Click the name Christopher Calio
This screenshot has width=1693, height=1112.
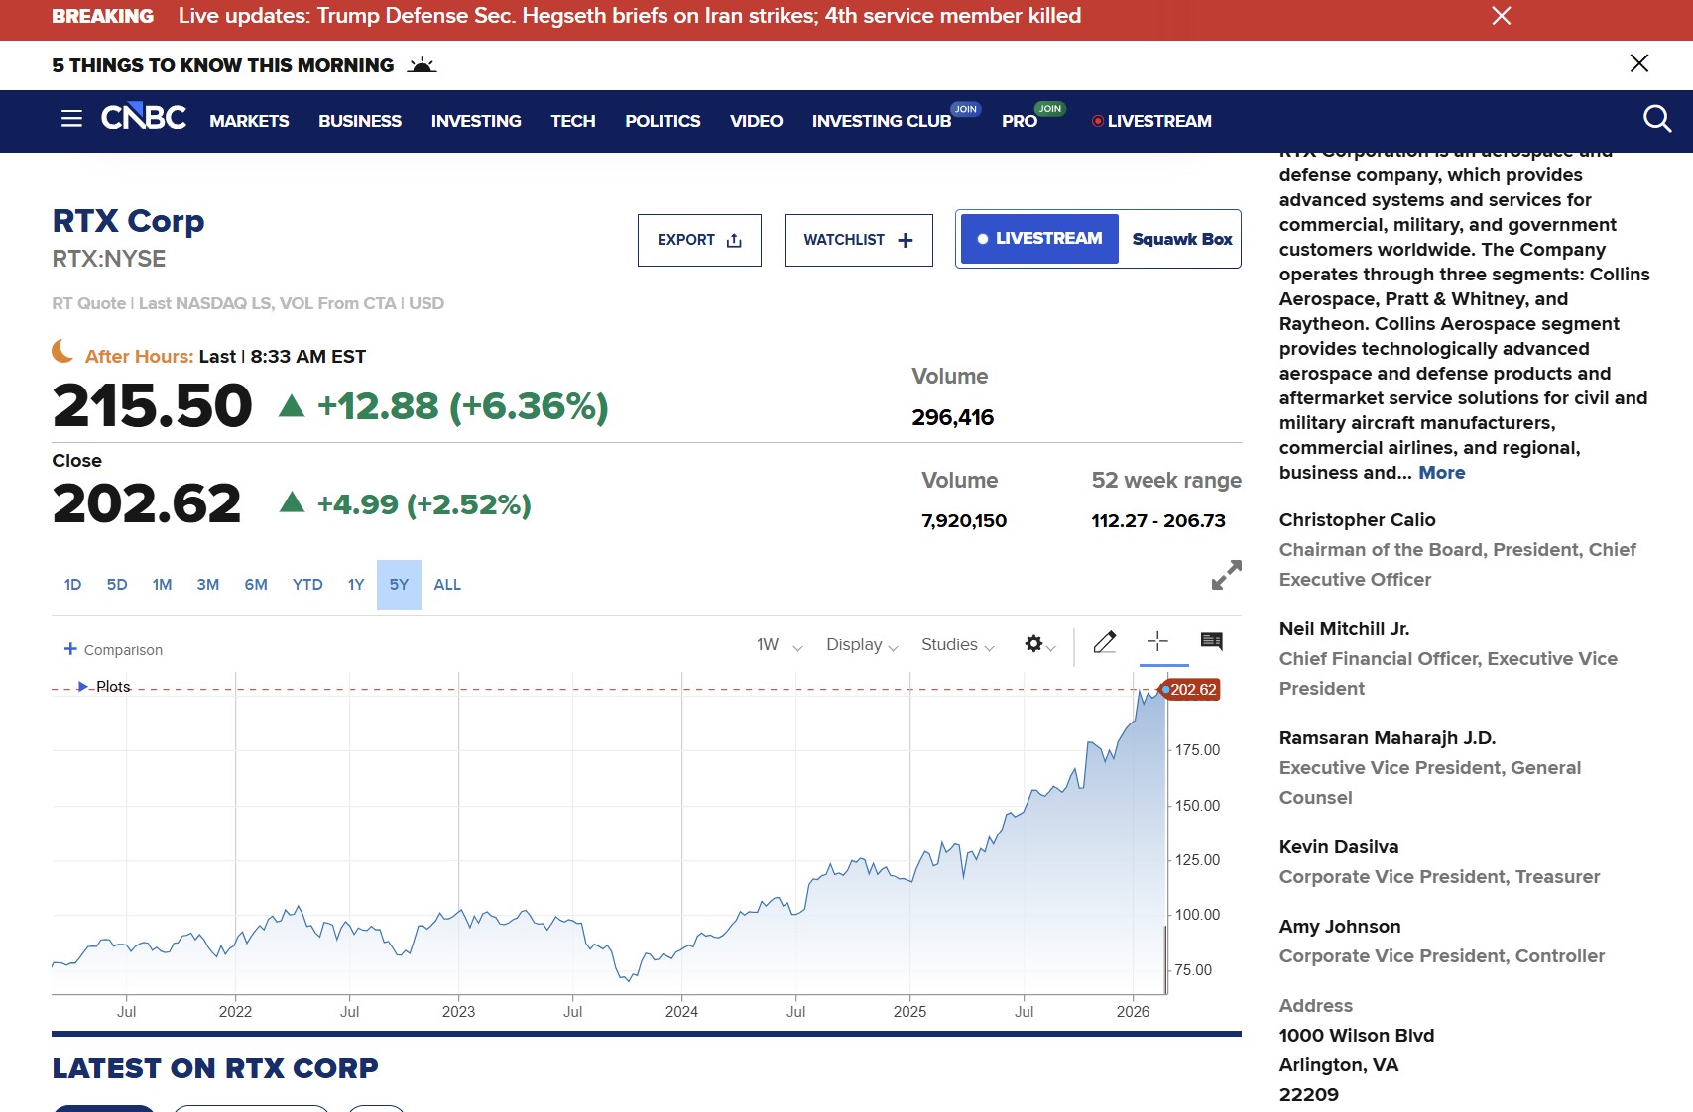(x=1357, y=520)
